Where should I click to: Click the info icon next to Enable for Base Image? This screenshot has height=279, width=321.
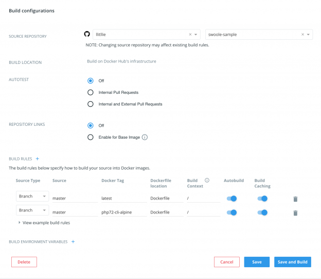tap(145, 137)
